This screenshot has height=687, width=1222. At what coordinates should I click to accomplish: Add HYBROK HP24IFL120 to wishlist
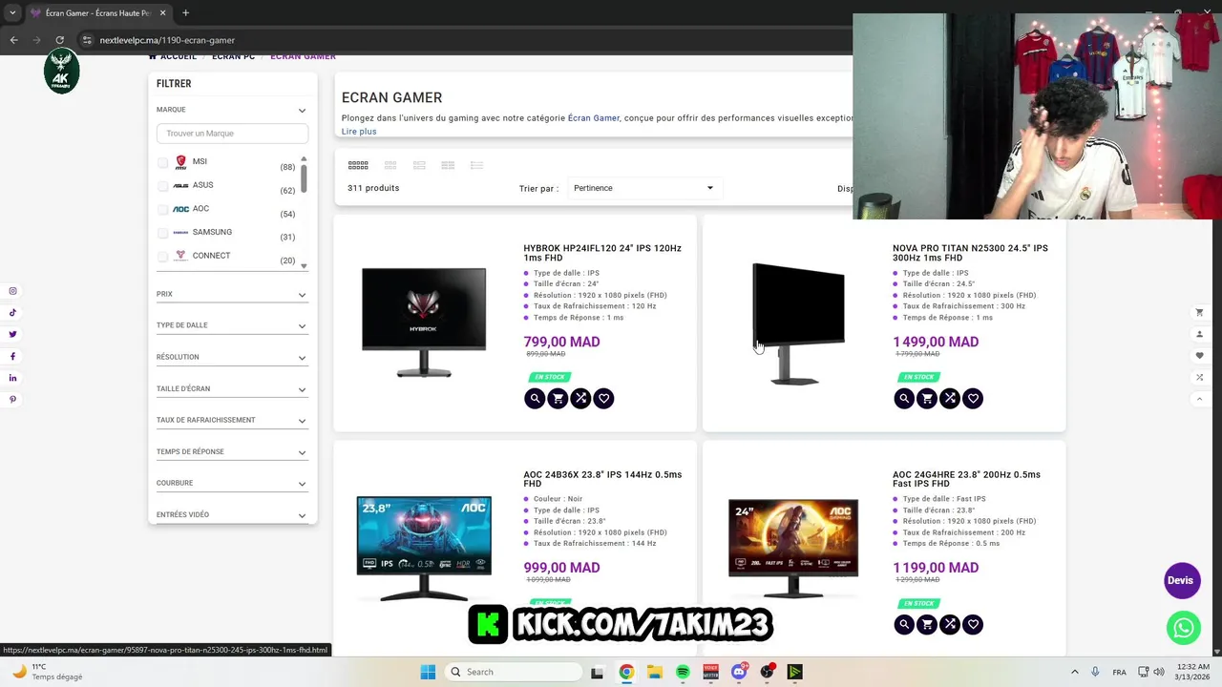tap(603, 398)
